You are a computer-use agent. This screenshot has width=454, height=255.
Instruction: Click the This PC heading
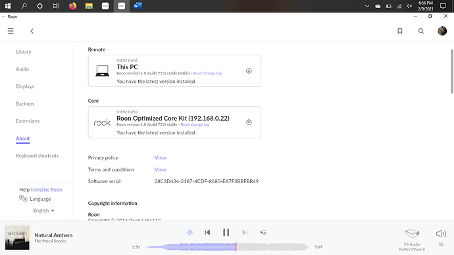pos(127,67)
